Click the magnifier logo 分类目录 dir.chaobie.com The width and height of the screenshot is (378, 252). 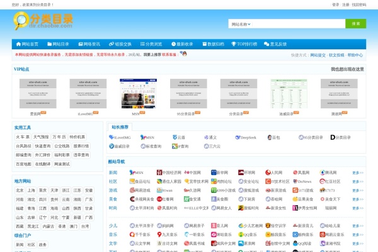(43, 21)
